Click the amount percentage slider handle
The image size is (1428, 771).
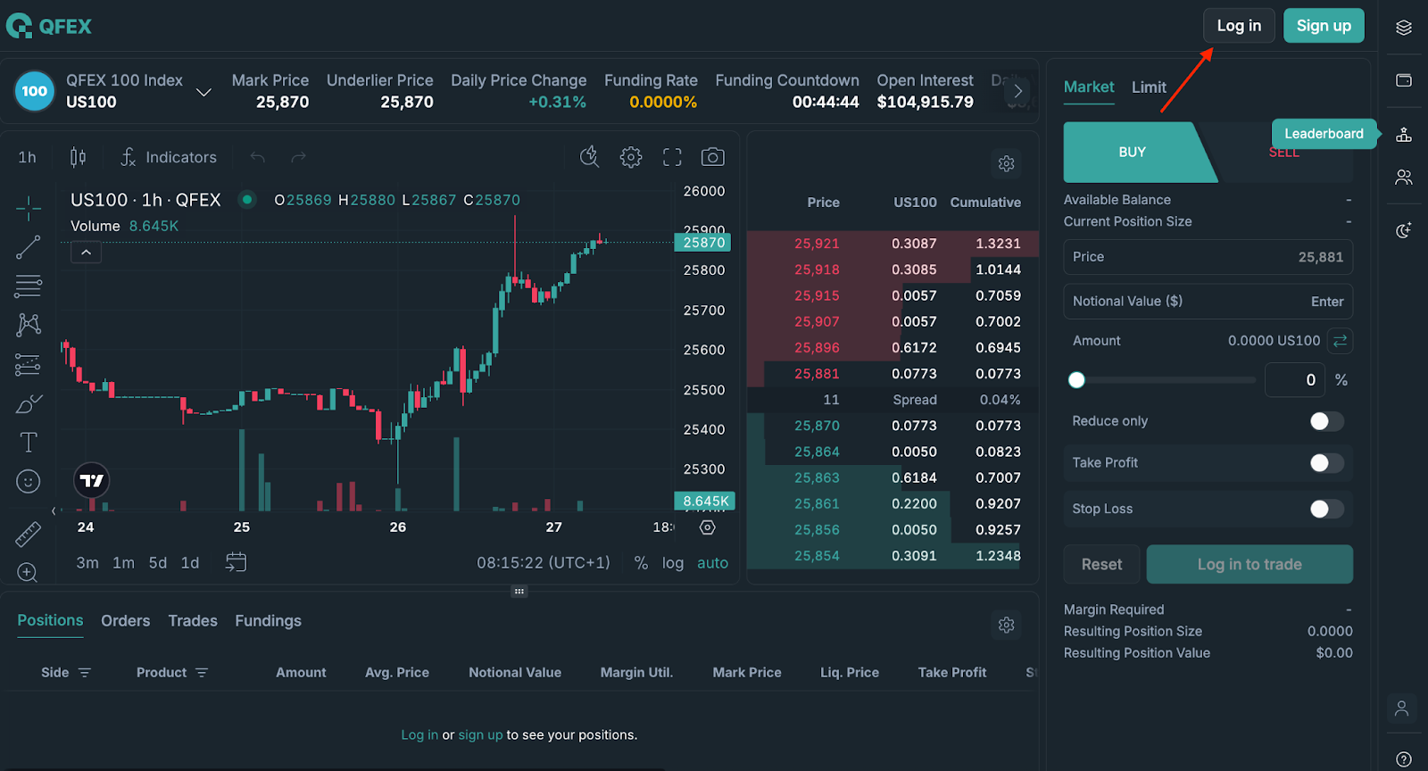click(x=1076, y=380)
